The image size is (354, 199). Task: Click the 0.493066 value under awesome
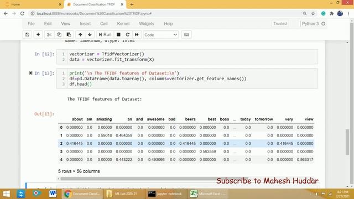pos(156,160)
